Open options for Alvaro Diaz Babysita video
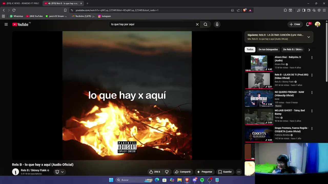Screen dimensions: 328x184 click(x=312, y=58)
